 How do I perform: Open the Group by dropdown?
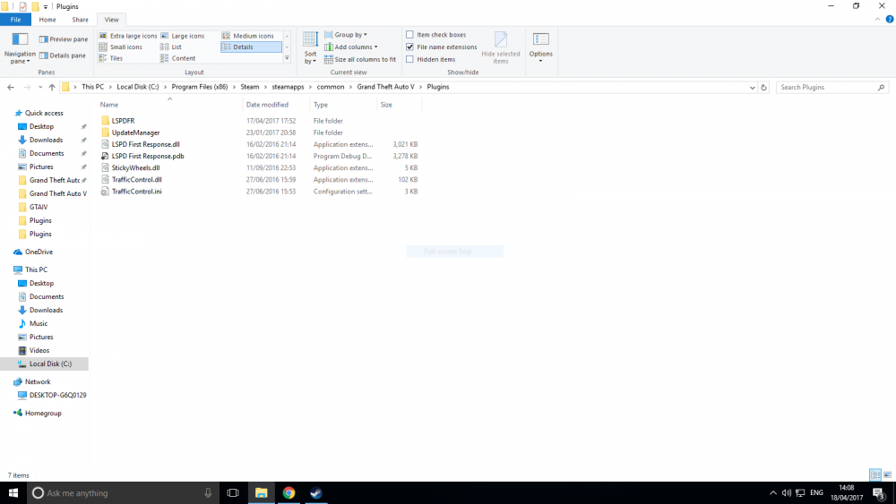(346, 35)
